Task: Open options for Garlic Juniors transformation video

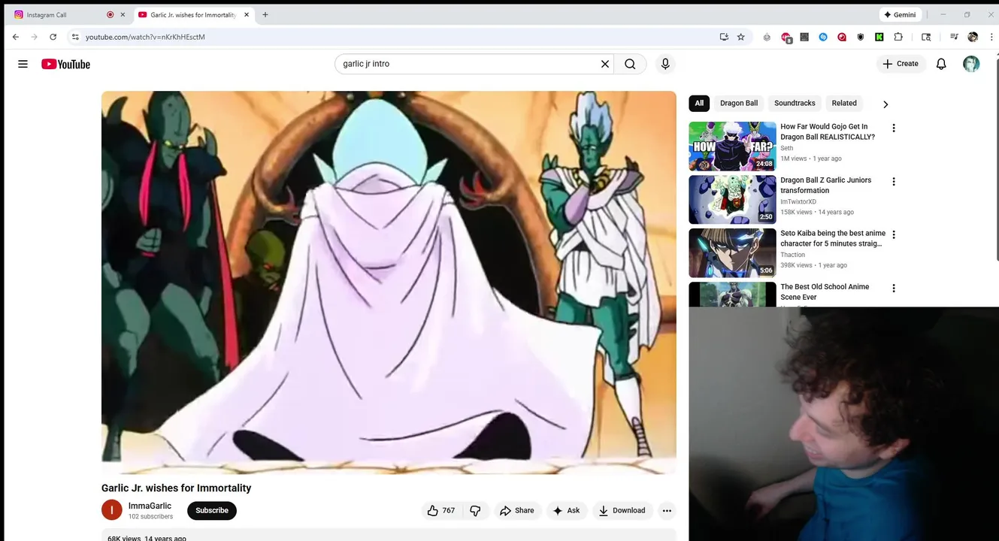Action: pos(894,182)
